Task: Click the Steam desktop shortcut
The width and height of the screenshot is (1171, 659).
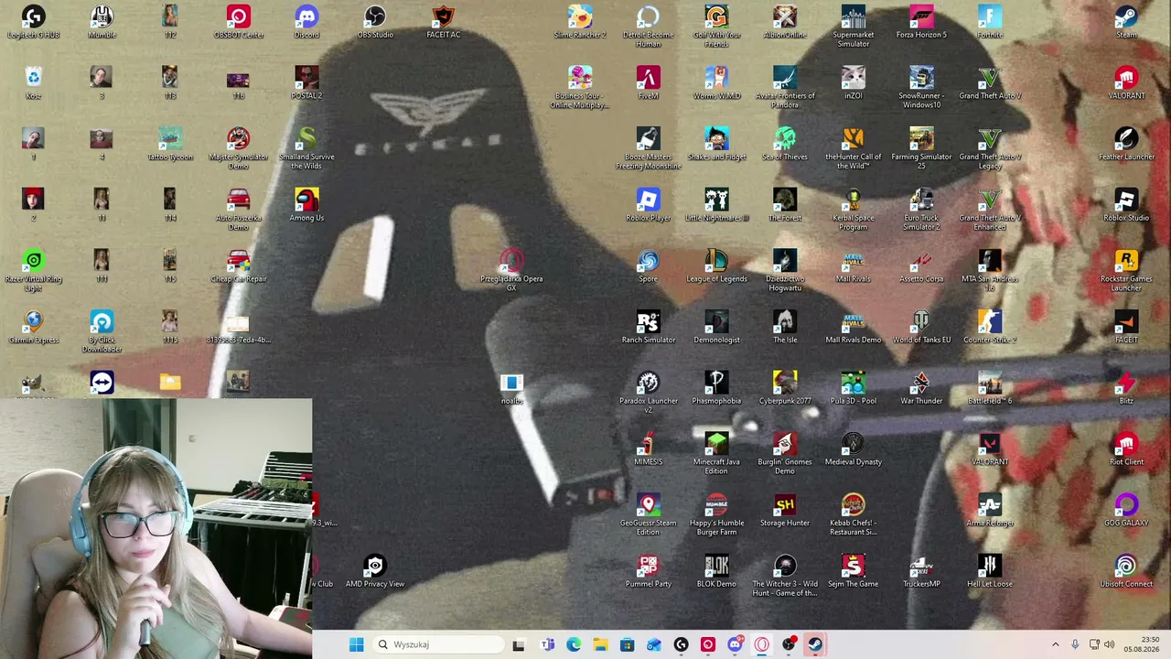Action: (1126, 22)
